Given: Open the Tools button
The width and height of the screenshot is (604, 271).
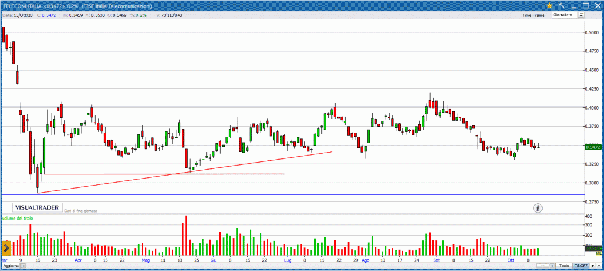Looking at the screenshot, I should coord(564,266).
